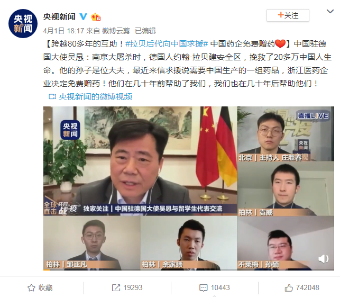Click the video camera icon beside video link

tap(52, 96)
